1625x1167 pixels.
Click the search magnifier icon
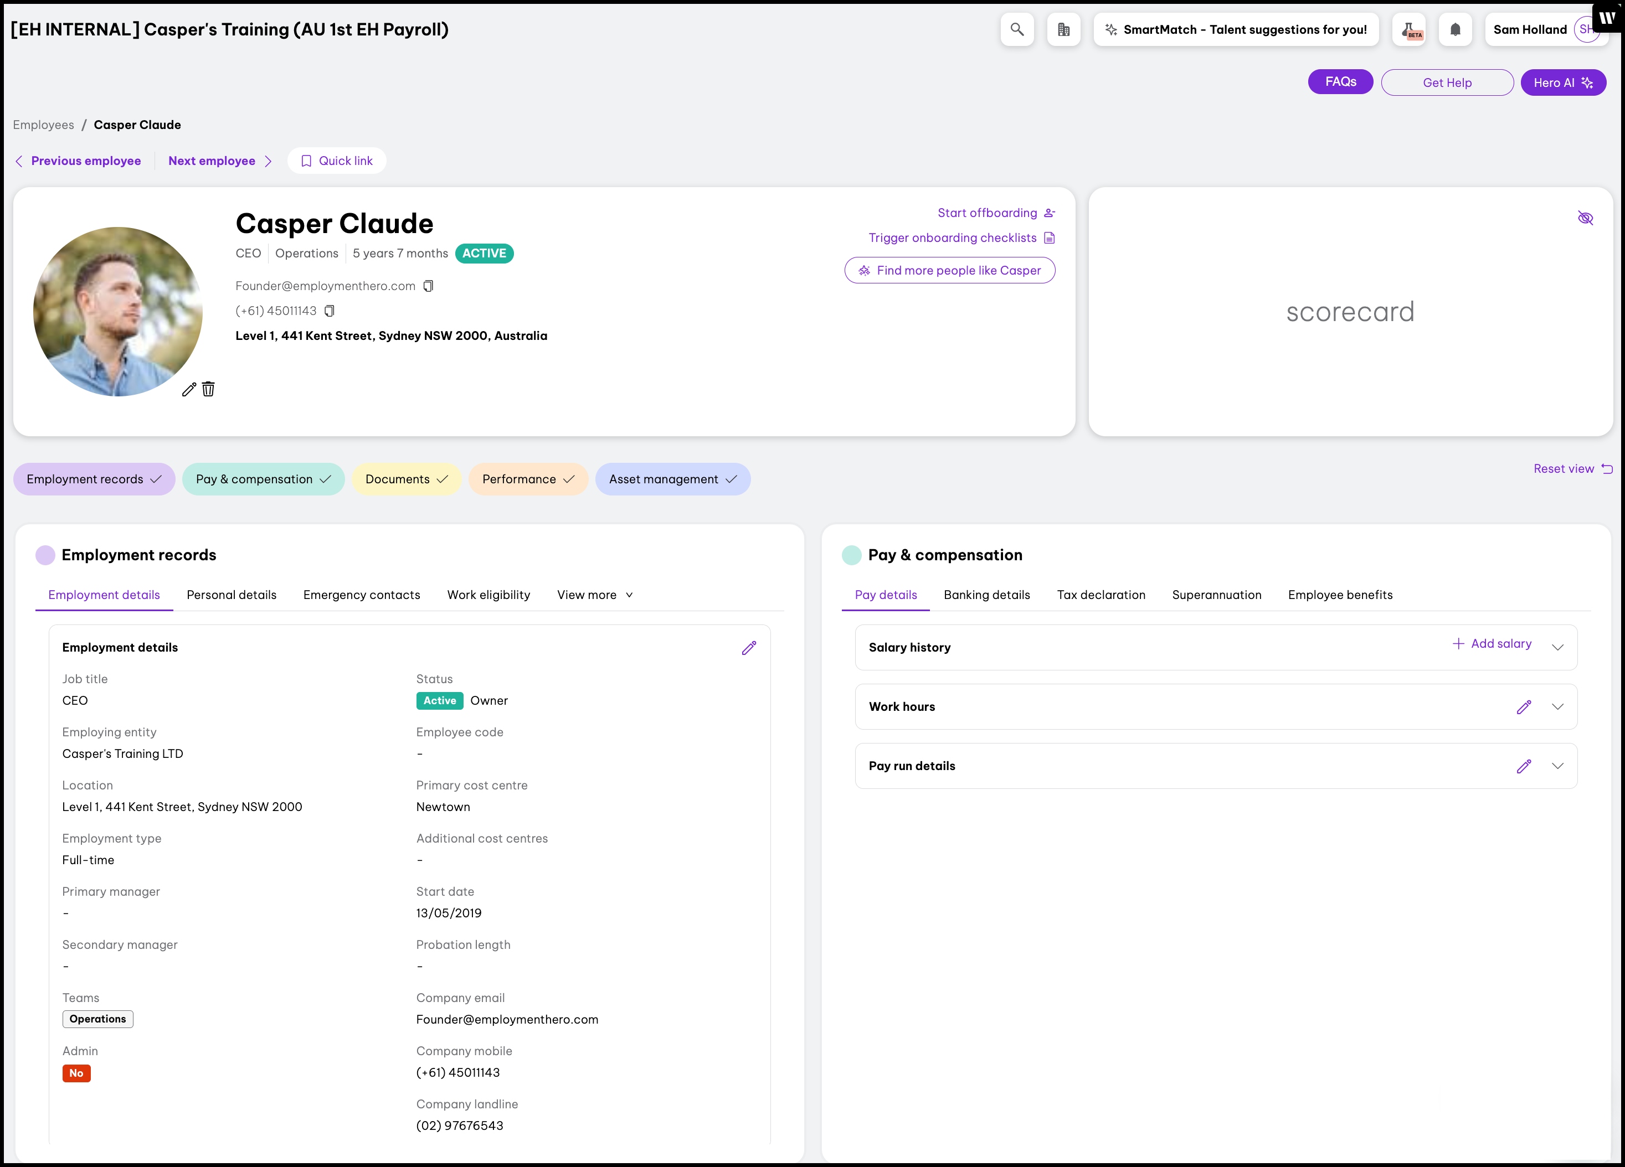1017,29
